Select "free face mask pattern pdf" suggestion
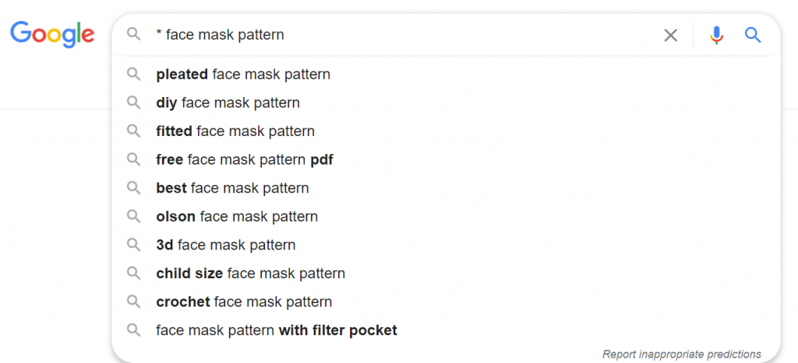The image size is (798, 363). pyautogui.click(x=245, y=160)
